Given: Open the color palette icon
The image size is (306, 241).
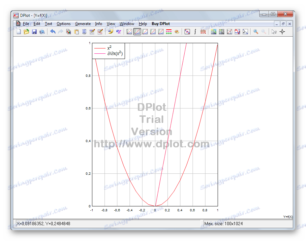Looking at the screenshot, I should coord(177,32).
